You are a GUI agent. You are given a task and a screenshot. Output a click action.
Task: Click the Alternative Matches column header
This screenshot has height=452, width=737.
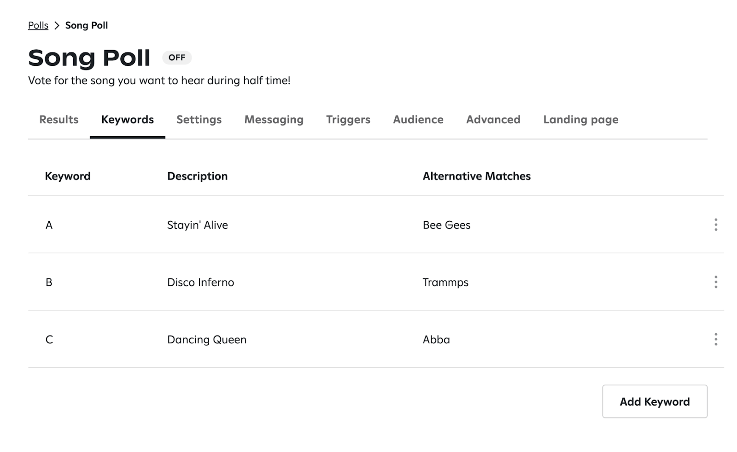(476, 176)
